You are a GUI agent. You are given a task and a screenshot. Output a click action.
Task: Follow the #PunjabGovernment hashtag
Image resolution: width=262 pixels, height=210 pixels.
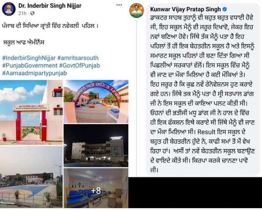30,66
